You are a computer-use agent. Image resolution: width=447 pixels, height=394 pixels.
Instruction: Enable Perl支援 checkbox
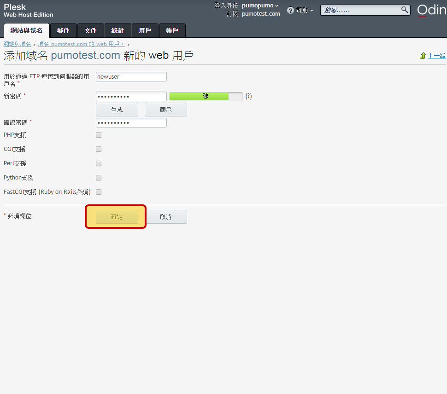(x=99, y=163)
